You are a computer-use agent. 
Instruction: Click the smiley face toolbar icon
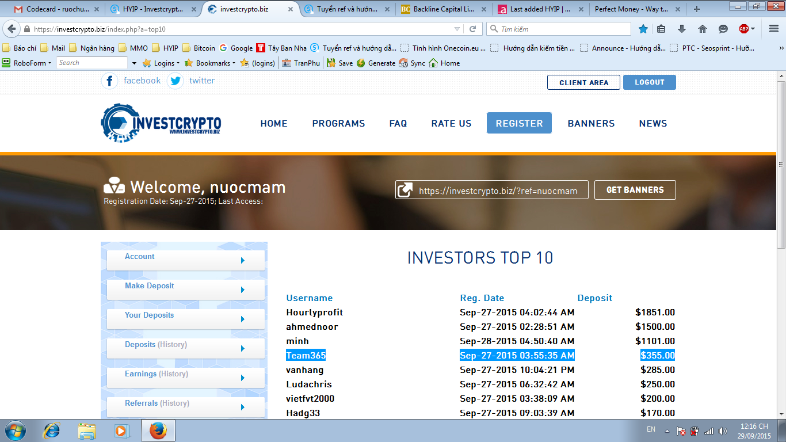coord(723,29)
